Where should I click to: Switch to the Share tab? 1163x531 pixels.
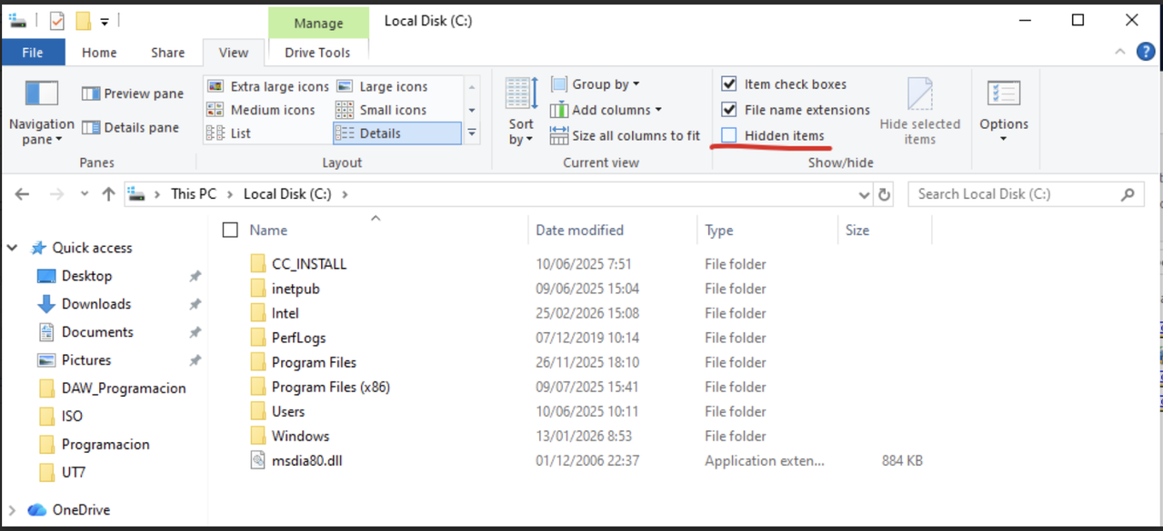[168, 53]
